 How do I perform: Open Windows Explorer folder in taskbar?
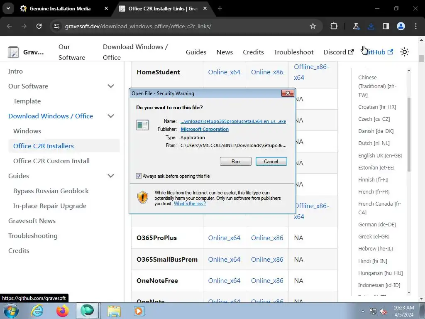tap(114, 311)
